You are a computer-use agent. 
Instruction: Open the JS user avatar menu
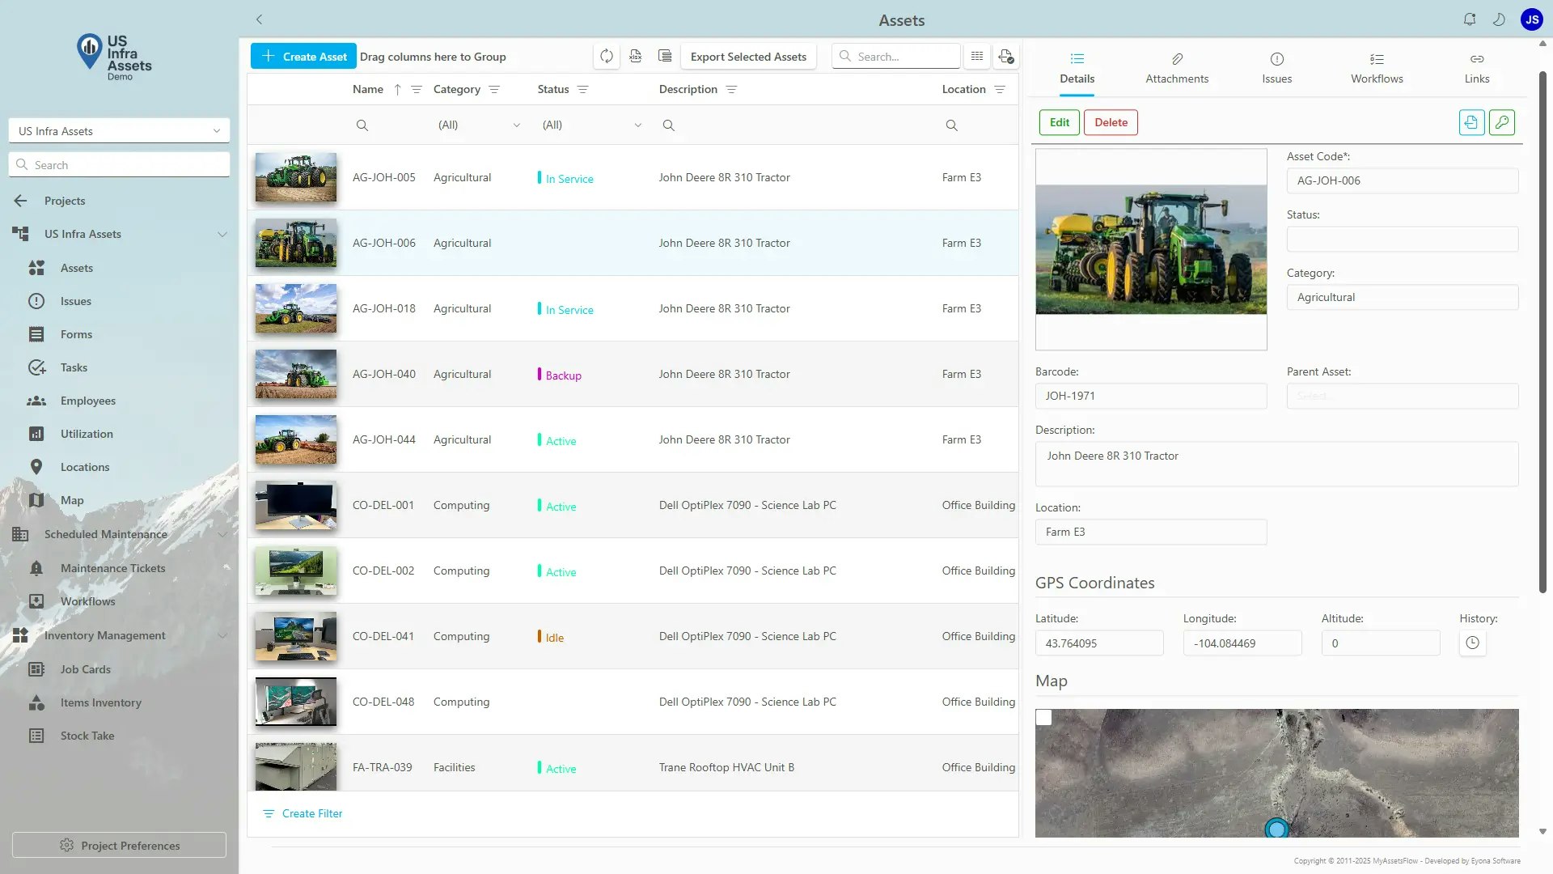click(1532, 19)
